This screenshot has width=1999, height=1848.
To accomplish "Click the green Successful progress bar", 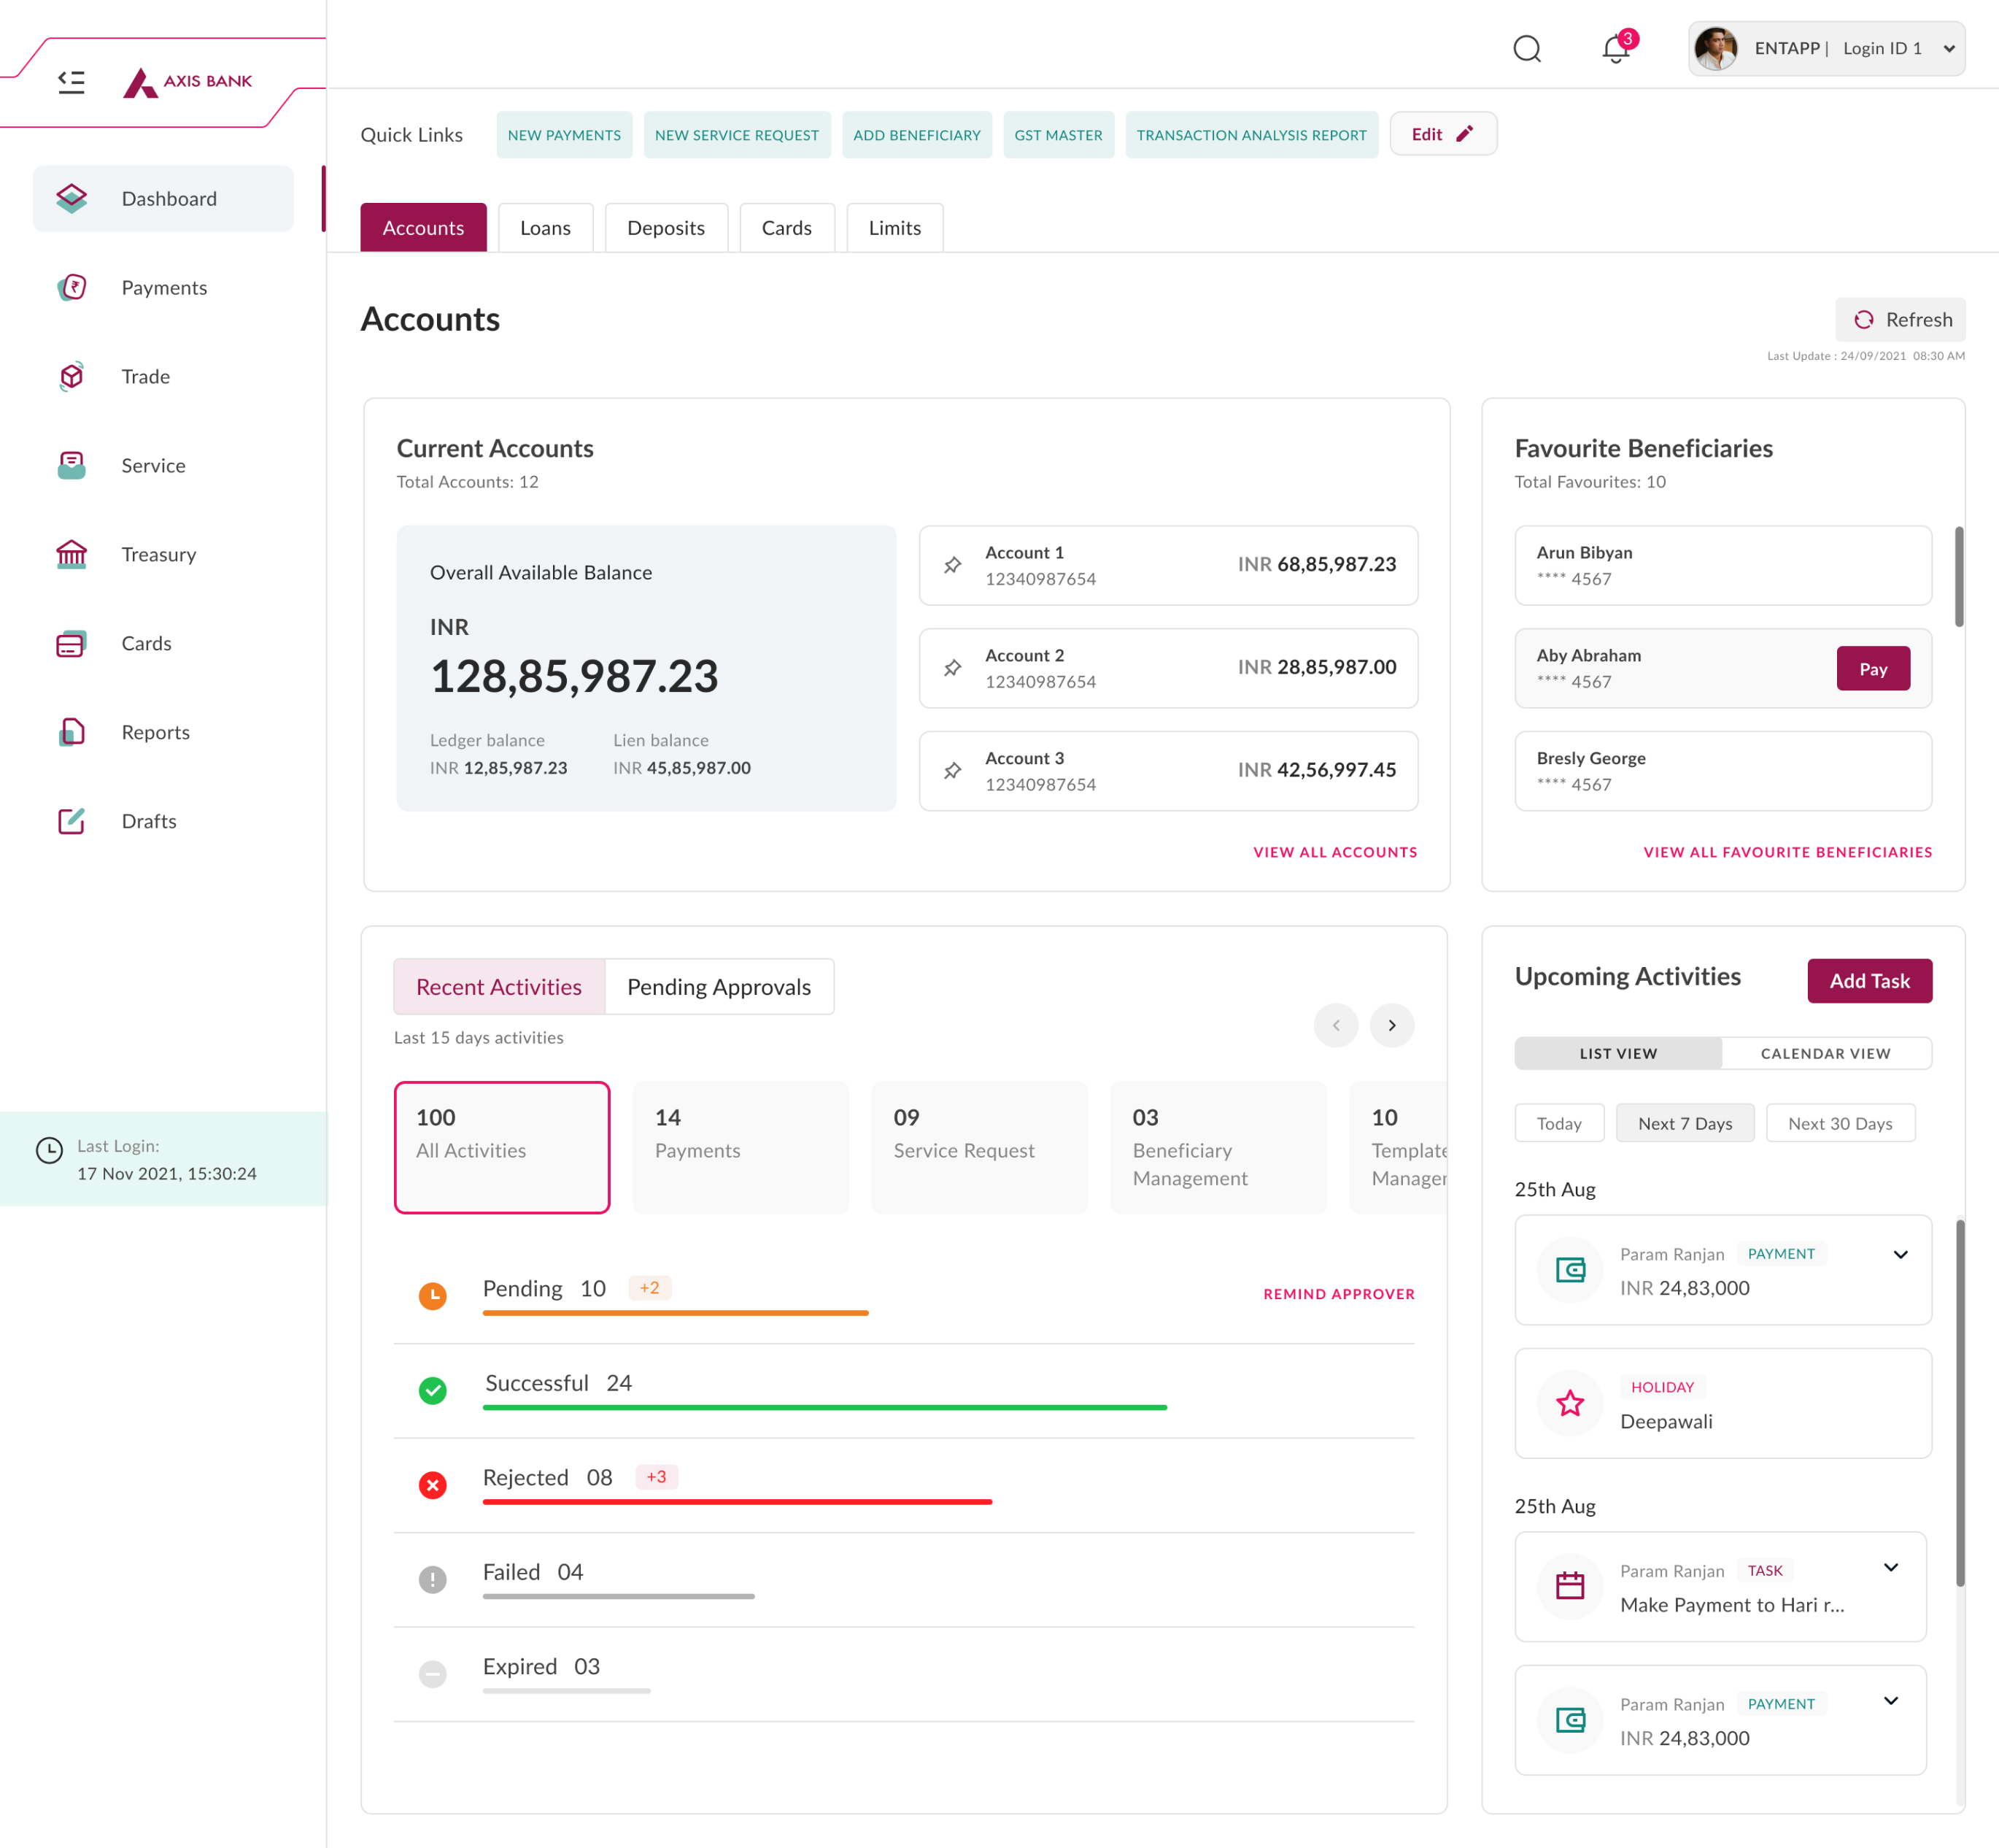I will (824, 1407).
